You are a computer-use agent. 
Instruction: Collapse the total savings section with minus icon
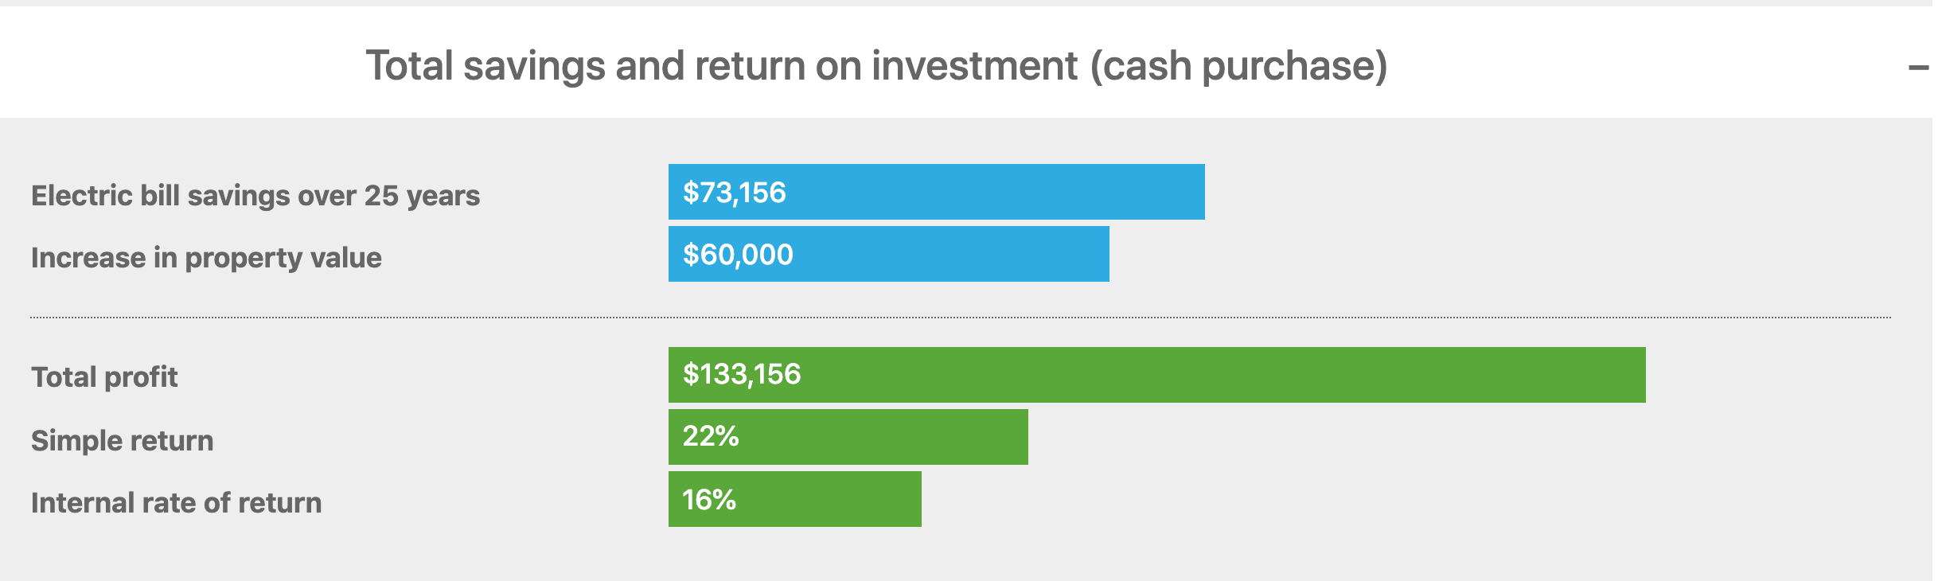pyautogui.click(x=1918, y=68)
